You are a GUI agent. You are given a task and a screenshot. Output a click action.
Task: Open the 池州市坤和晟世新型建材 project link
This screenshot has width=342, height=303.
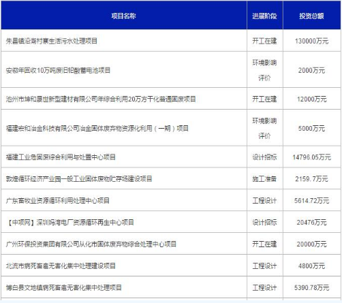click(x=101, y=99)
